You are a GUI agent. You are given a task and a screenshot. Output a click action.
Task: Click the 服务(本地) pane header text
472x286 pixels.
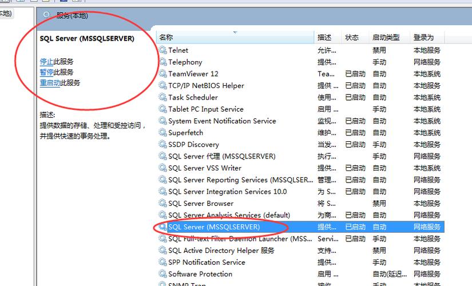point(72,15)
